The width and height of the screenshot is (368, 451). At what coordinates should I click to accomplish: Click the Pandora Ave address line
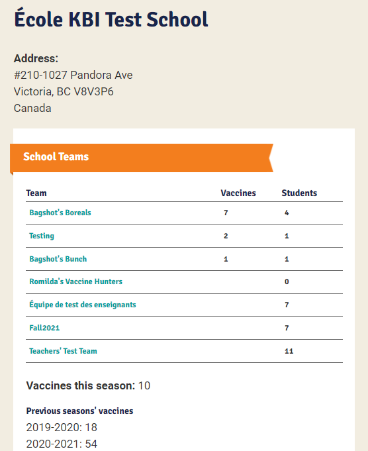pos(73,75)
